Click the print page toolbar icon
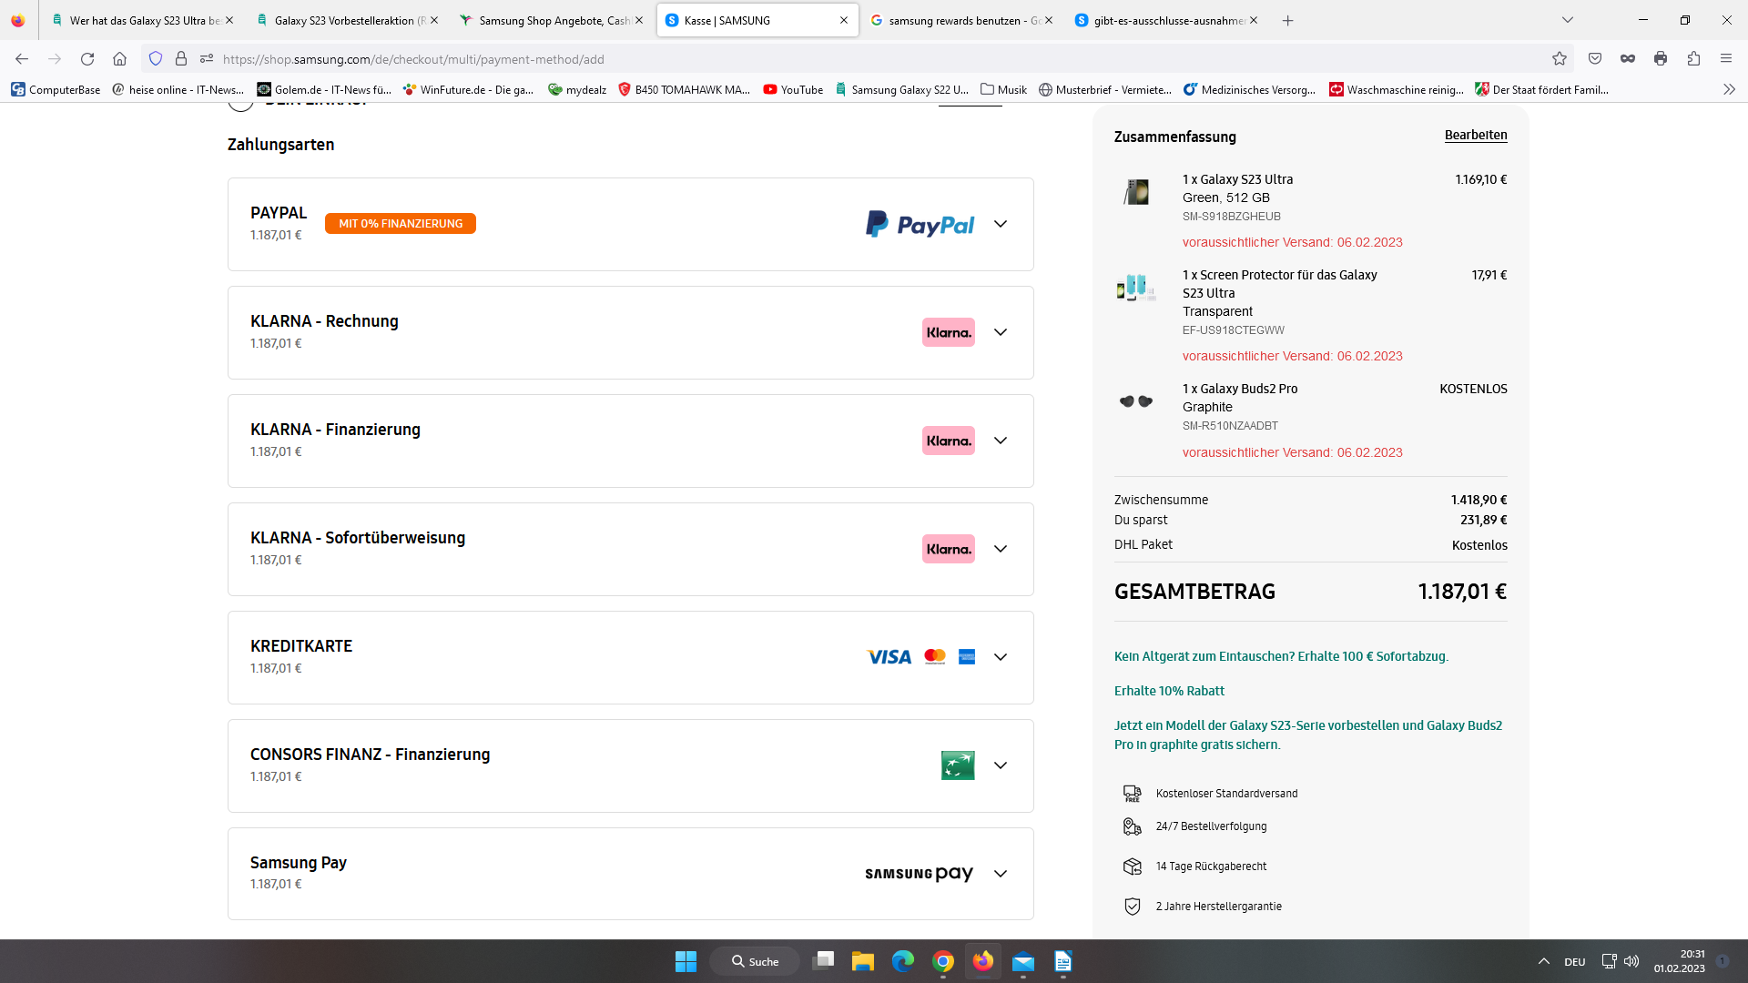Viewport: 1748px width, 983px height. click(1661, 59)
